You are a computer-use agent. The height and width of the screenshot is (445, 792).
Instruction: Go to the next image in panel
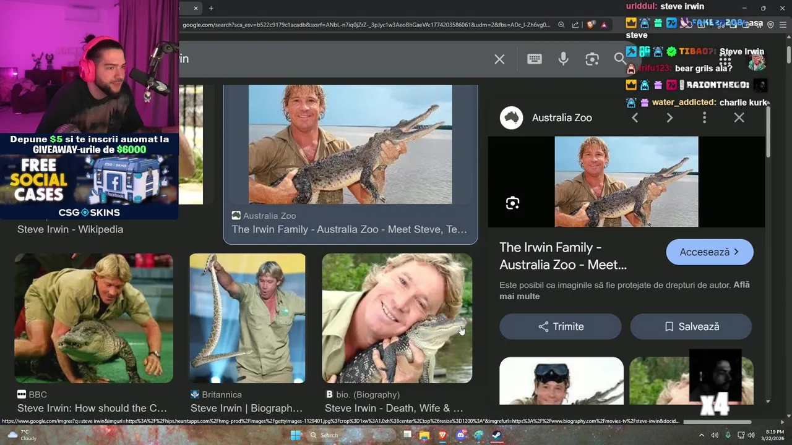tap(669, 117)
